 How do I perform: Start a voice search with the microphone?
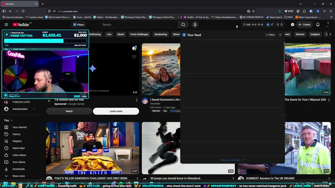195,25
